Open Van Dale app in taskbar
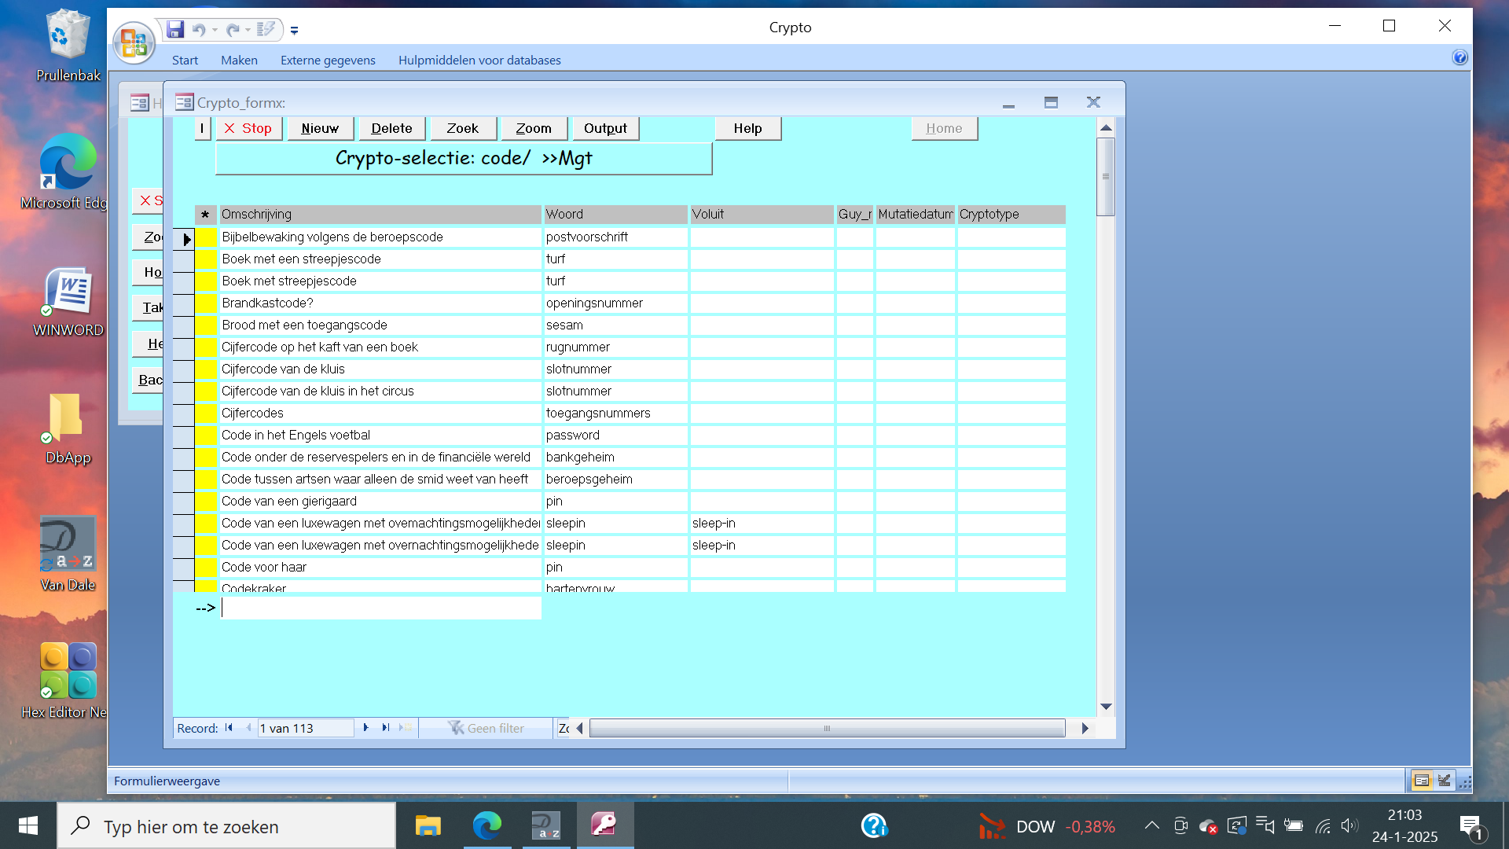 pyautogui.click(x=545, y=826)
